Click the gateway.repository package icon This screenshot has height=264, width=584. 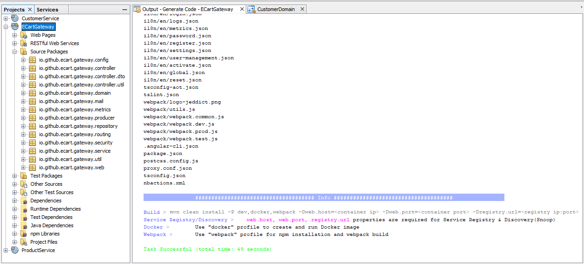[x=32, y=126]
